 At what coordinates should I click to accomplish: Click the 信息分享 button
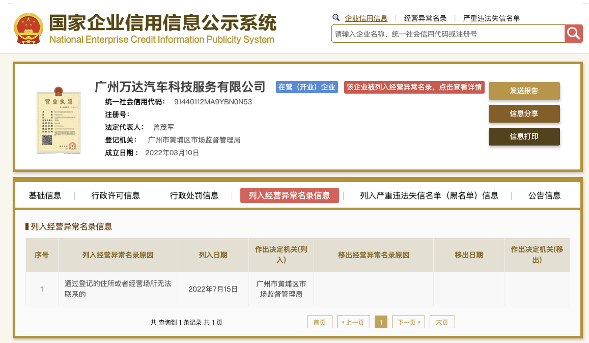[524, 113]
